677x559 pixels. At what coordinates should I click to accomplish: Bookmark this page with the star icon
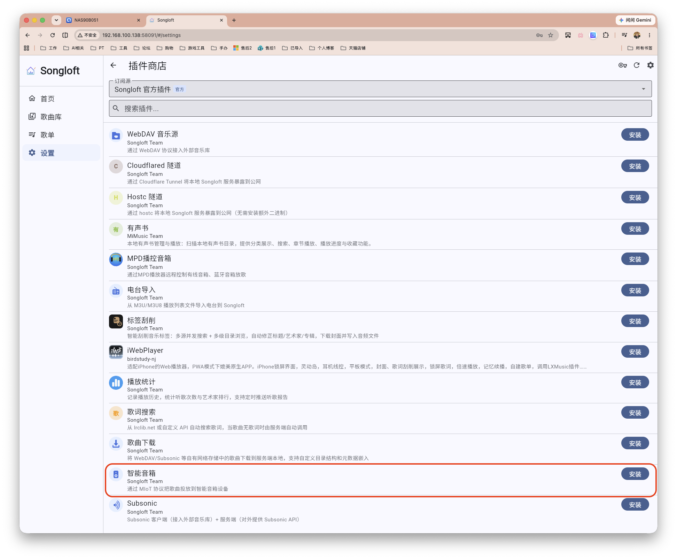[551, 35]
